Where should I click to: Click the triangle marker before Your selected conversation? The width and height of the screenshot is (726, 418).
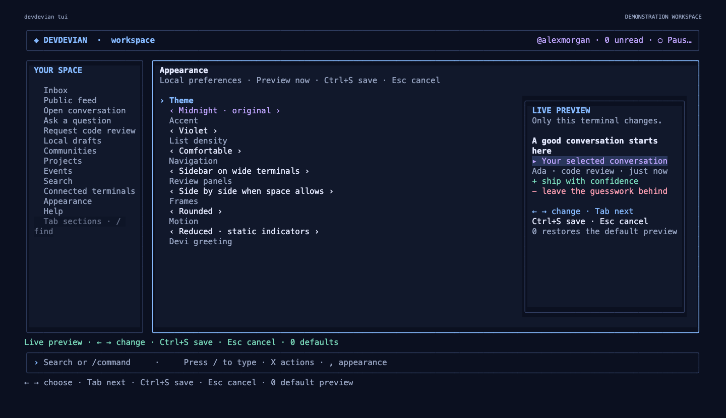coord(535,161)
